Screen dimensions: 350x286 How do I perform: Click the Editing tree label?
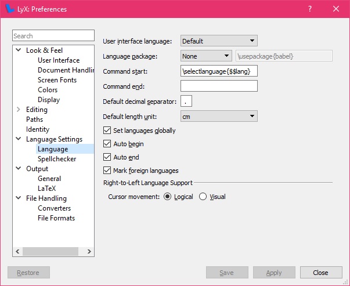(37, 110)
